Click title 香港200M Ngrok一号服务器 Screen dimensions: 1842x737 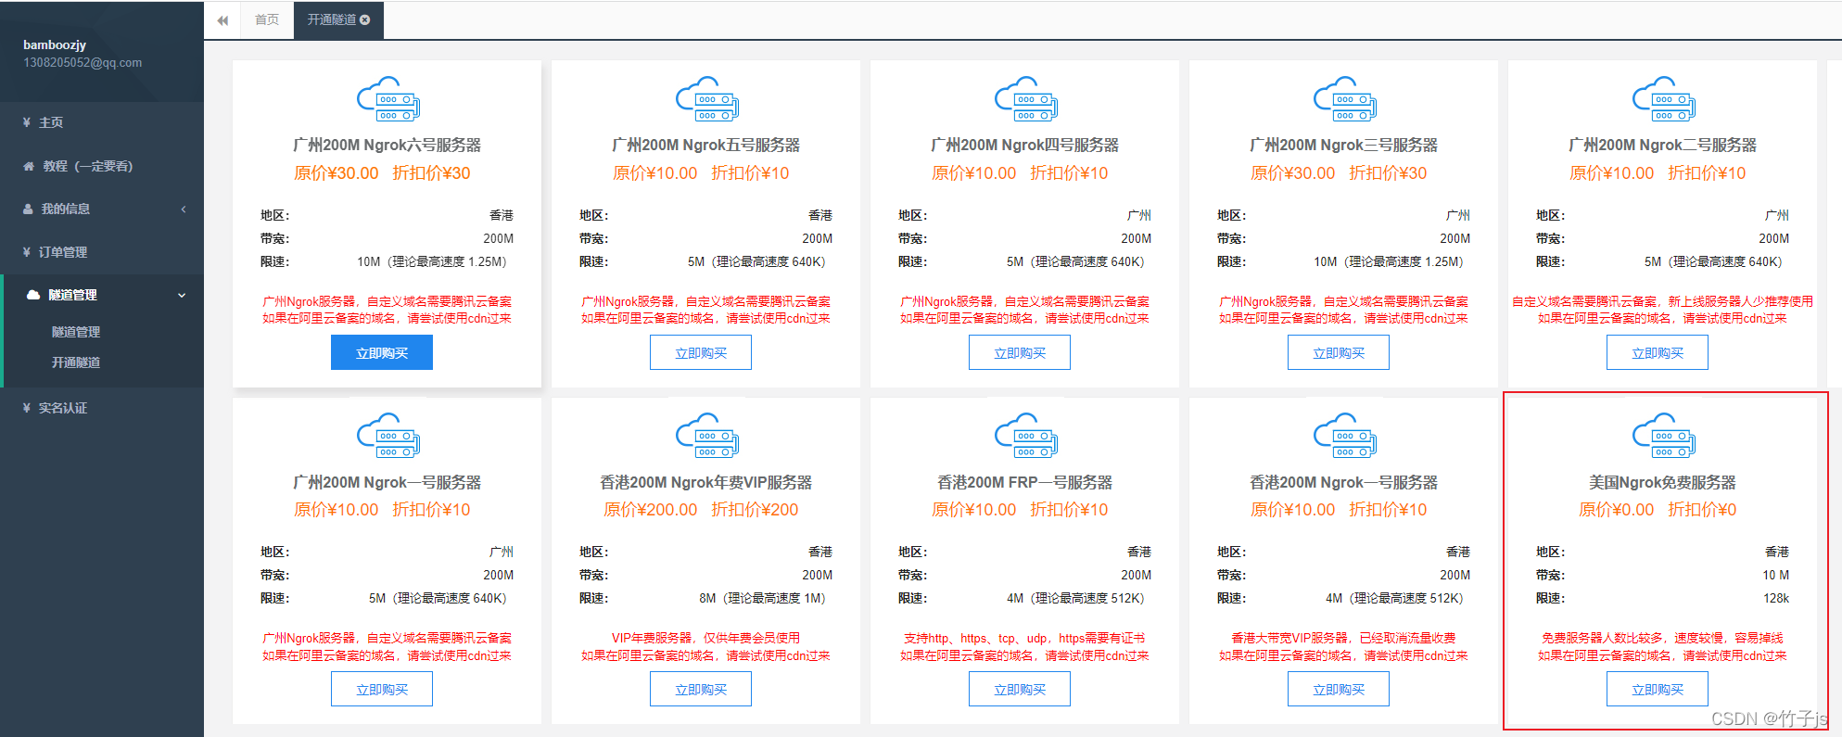(1343, 482)
